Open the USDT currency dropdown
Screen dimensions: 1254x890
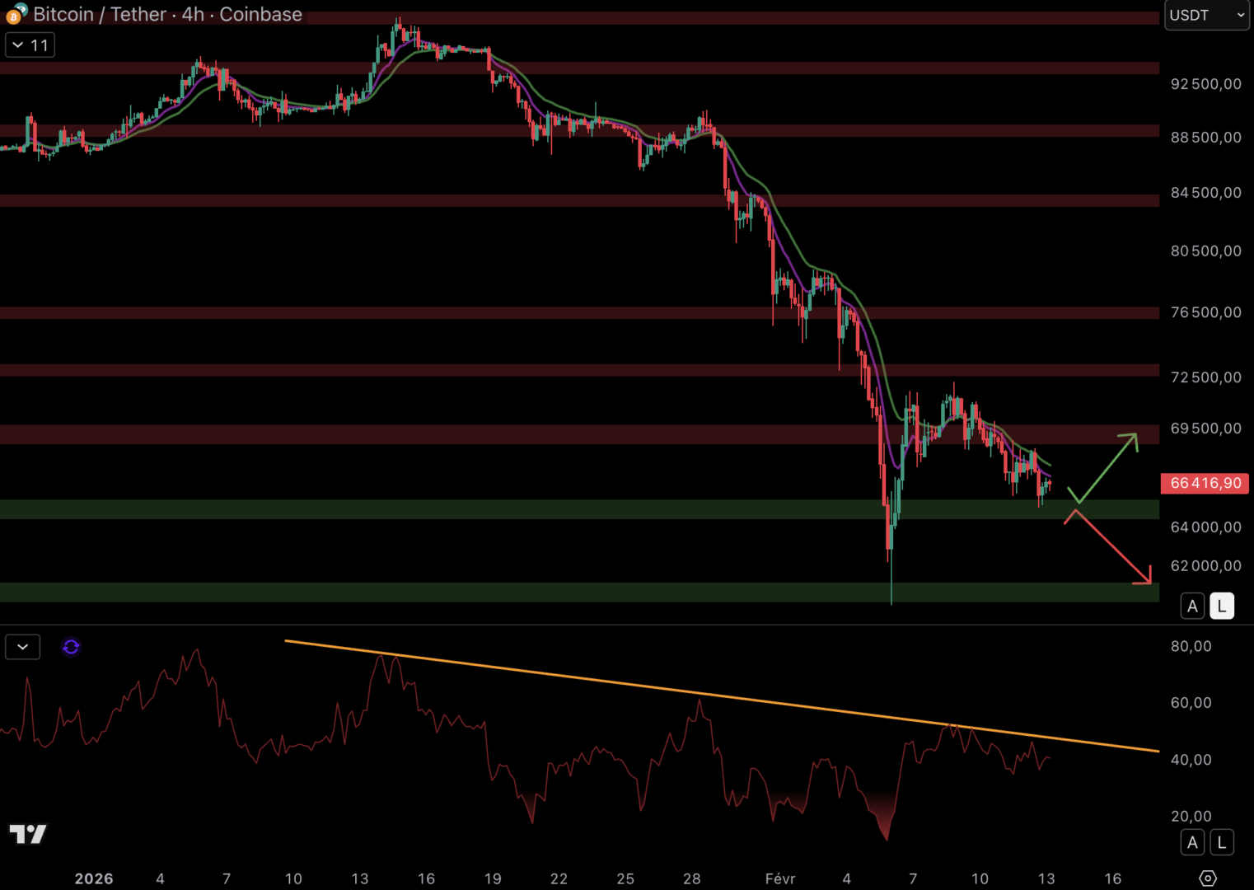point(1206,15)
